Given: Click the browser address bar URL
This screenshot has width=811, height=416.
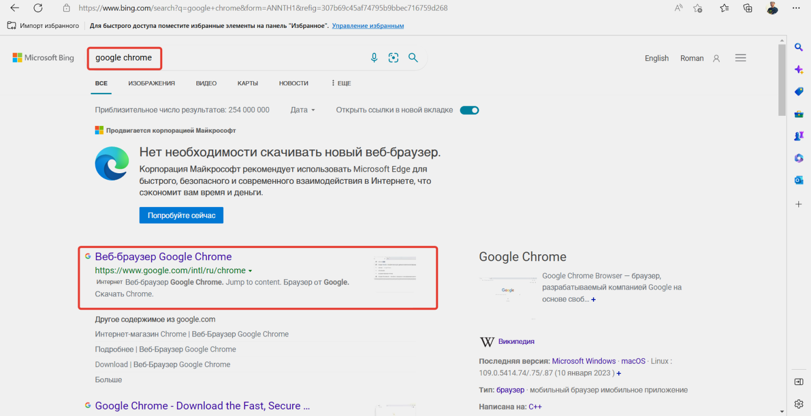Looking at the screenshot, I should [263, 8].
